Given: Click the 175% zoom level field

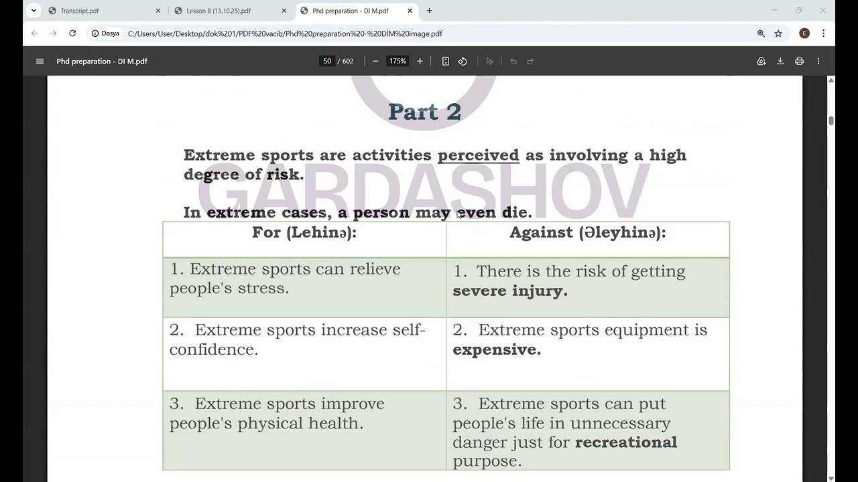Looking at the screenshot, I should pyautogui.click(x=397, y=61).
